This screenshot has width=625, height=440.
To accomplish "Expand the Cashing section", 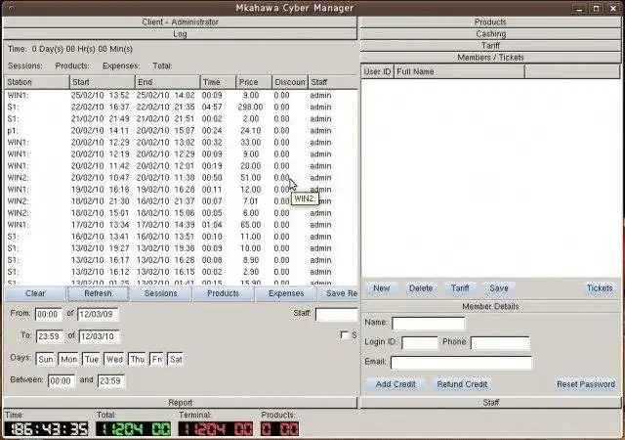I will (490, 34).
